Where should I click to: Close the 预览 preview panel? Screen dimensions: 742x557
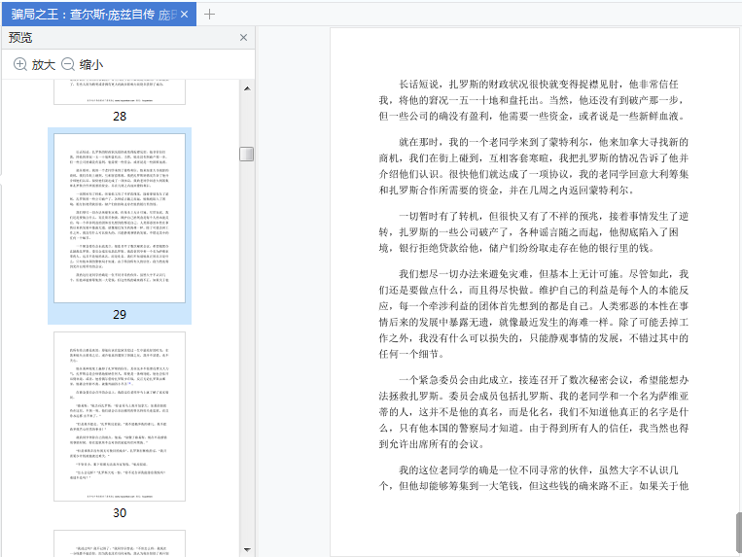[x=243, y=37]
